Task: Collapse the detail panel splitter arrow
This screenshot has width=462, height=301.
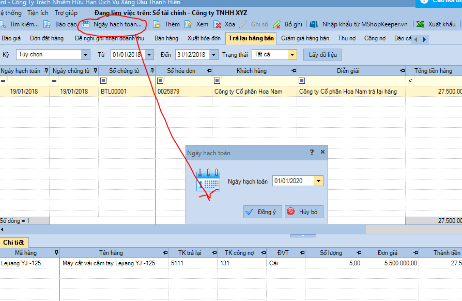Action: (303, 236)
